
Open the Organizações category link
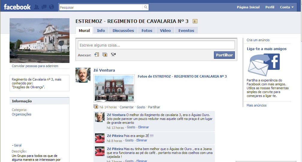[21, 114]
